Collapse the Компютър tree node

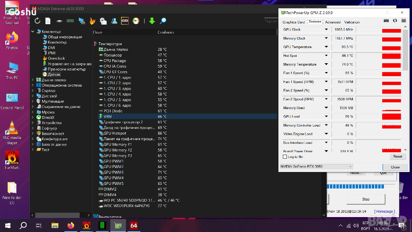33,31
